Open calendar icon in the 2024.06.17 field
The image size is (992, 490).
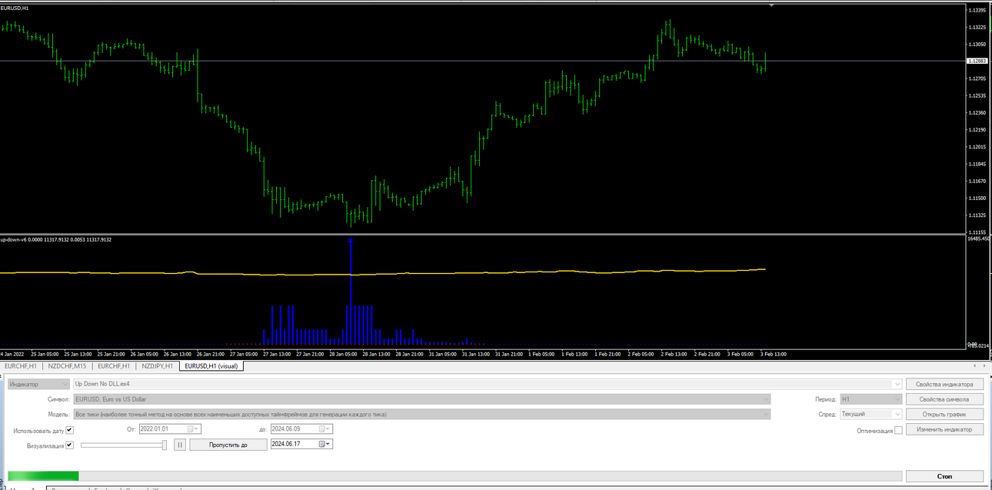324,444
